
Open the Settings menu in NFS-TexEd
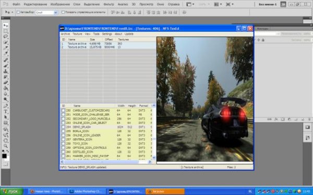coord(107,34)
